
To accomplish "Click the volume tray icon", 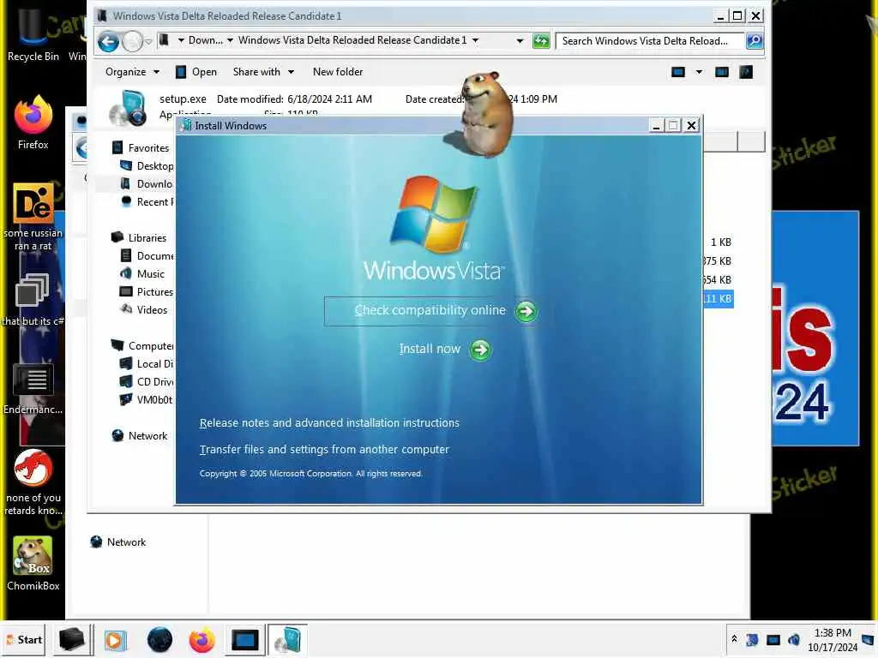I will [793, 639].
